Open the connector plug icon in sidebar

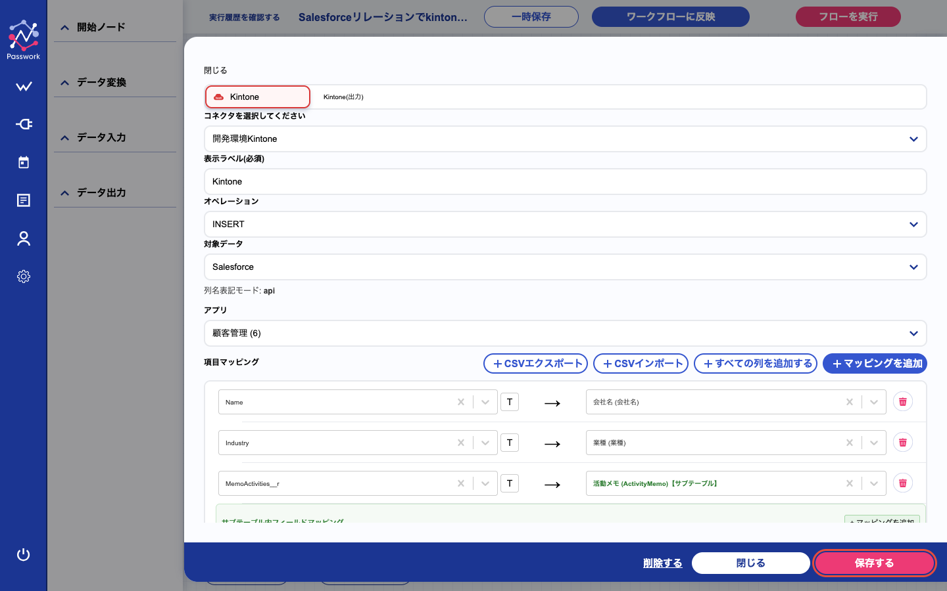24,124
